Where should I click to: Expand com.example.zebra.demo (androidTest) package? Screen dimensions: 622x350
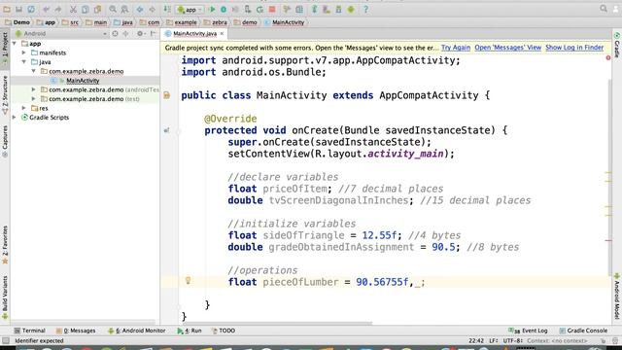point(34,89)
